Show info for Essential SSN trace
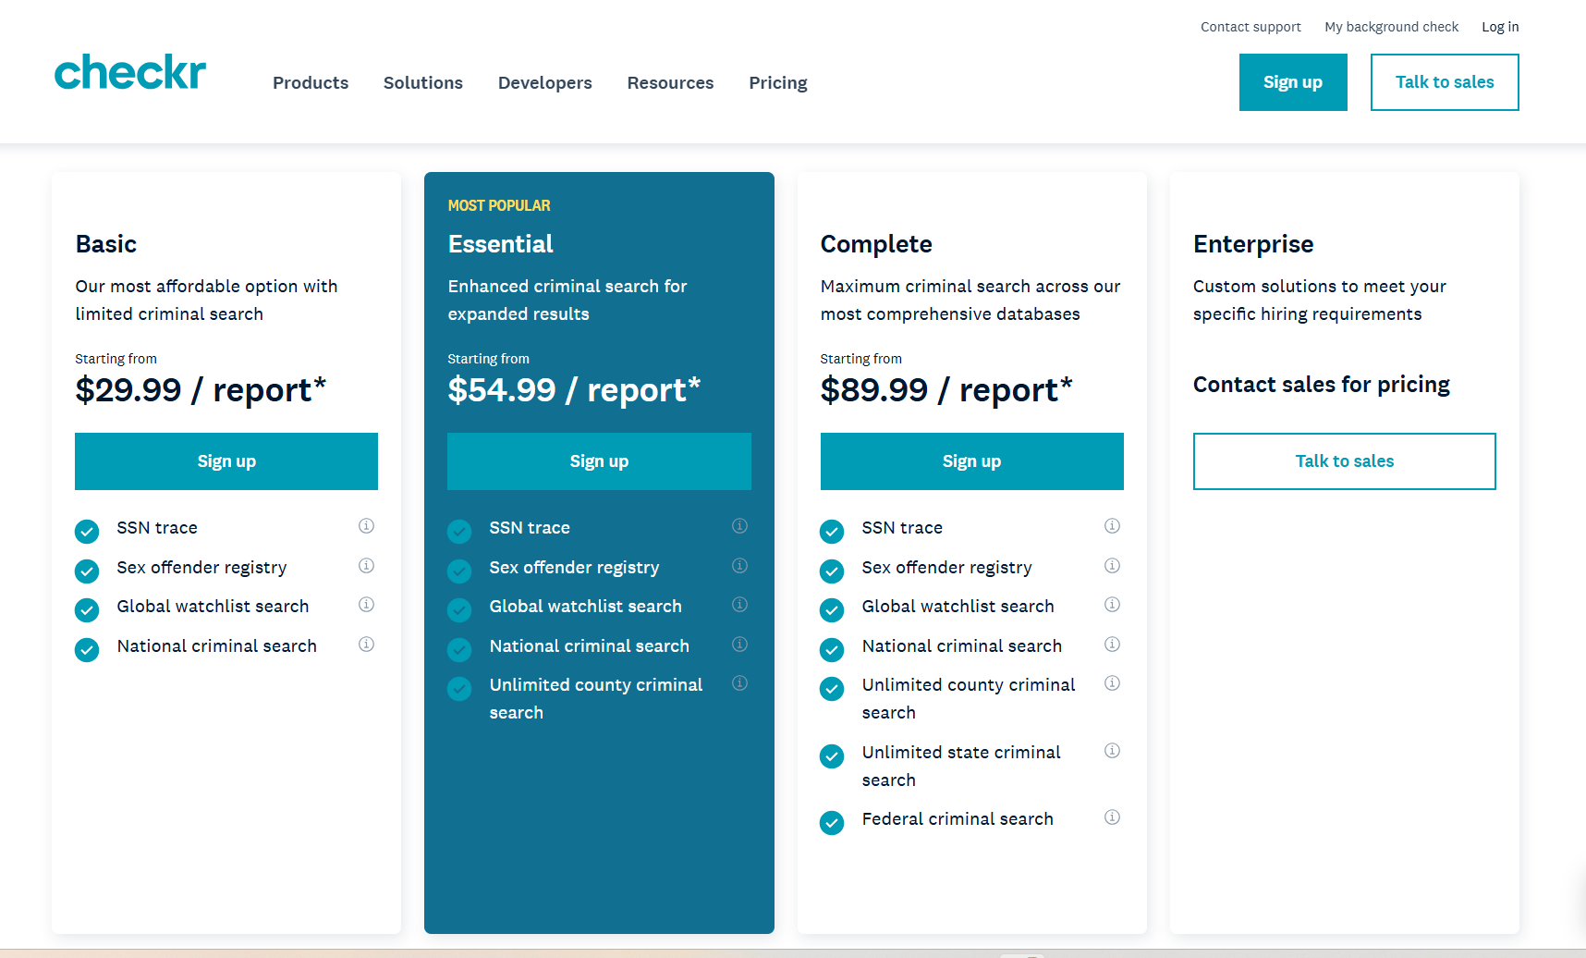This screenshot has height=958, width=1586. [x=740, y=526]
